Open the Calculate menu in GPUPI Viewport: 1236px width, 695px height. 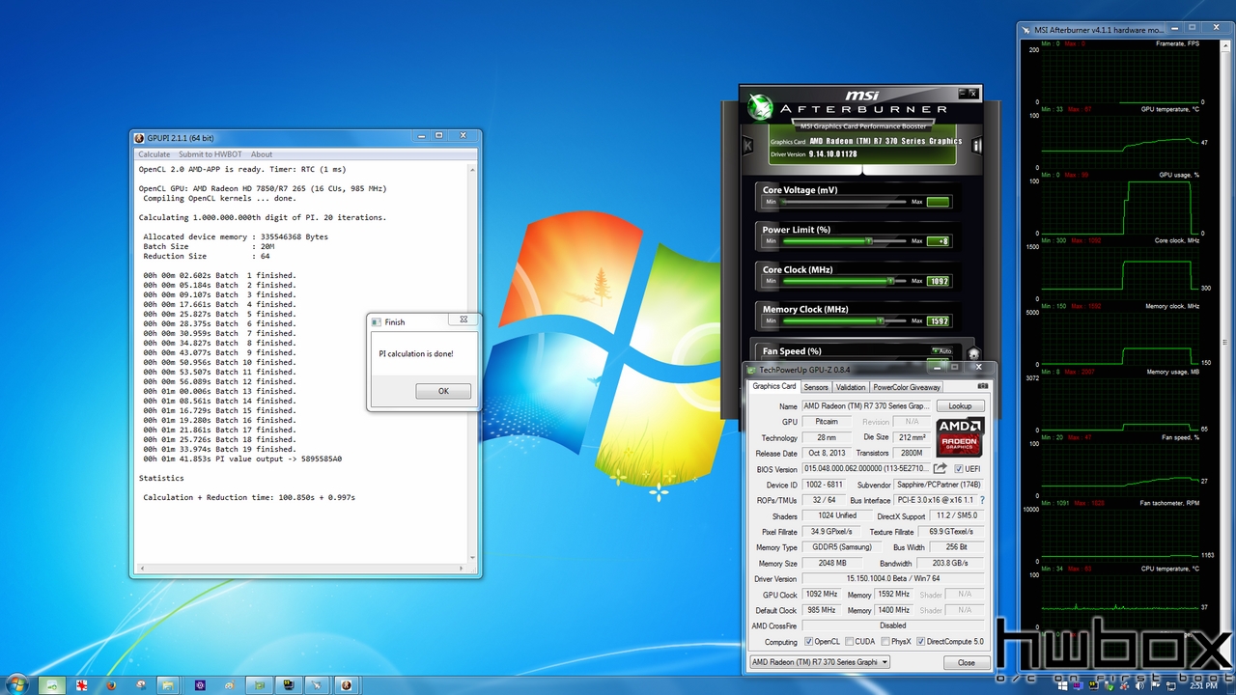pos(154,154)
